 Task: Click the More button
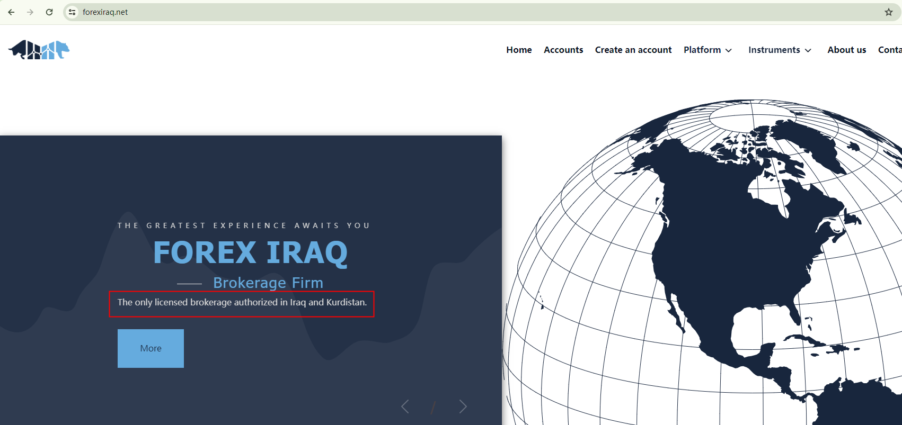coord(151,348)
